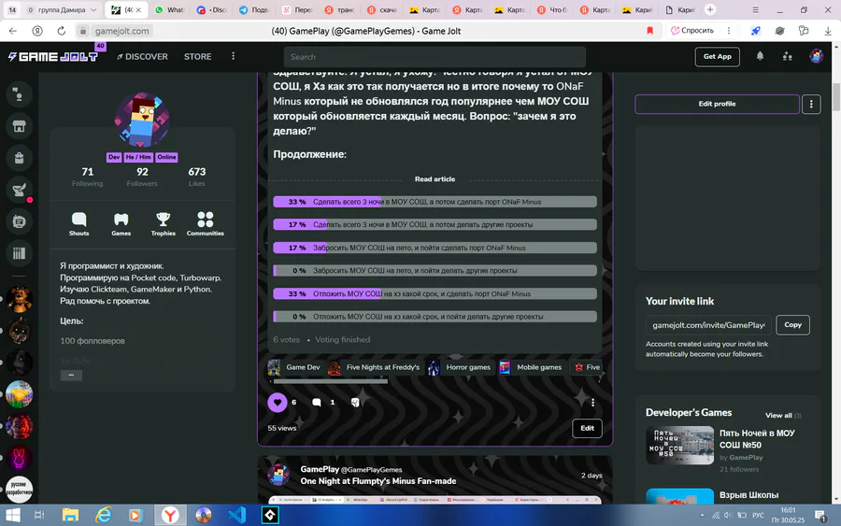Click the Game Jolt search field
841x526 pixels.
point(435,57)
